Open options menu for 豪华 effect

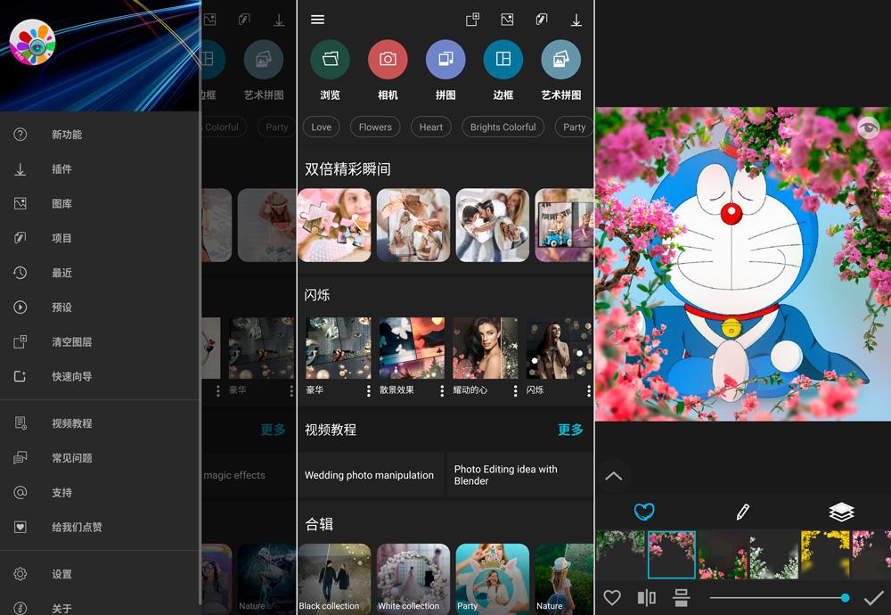pos(368,390)
